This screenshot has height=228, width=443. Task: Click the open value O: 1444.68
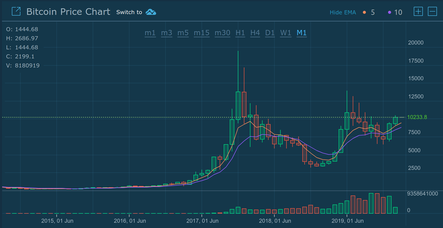coord(22,29)
